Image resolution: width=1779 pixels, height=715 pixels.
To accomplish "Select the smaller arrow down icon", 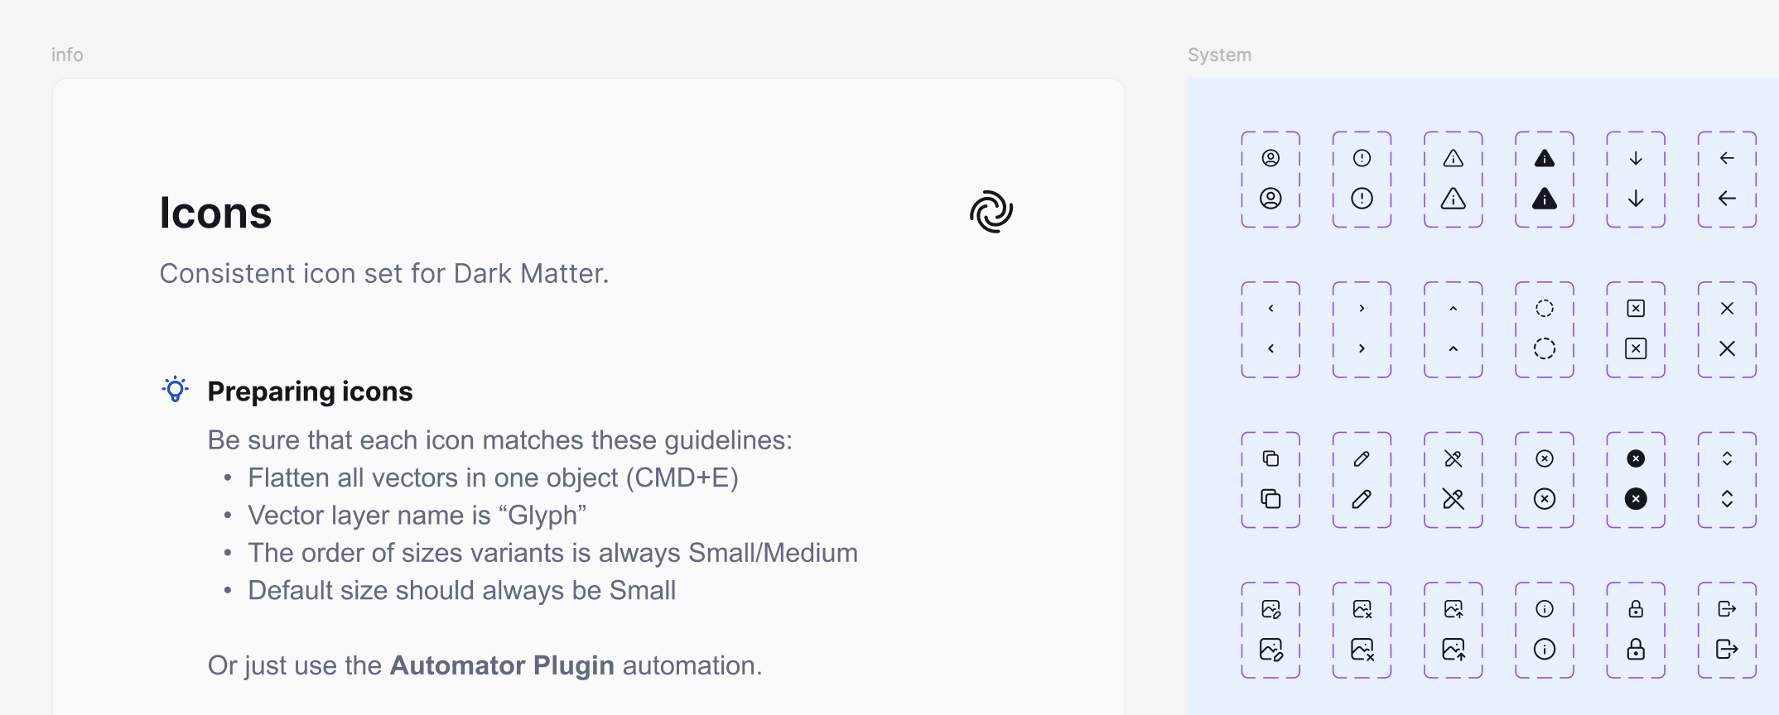I will (1636, 158).
